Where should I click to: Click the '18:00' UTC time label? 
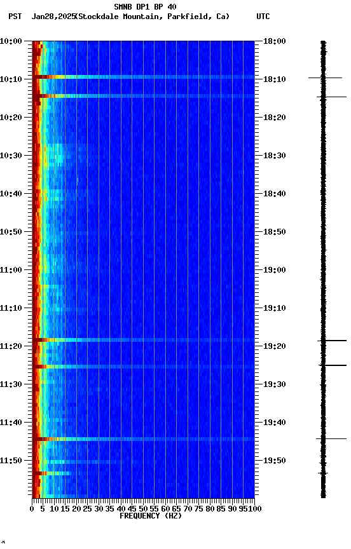pos(275,41)
